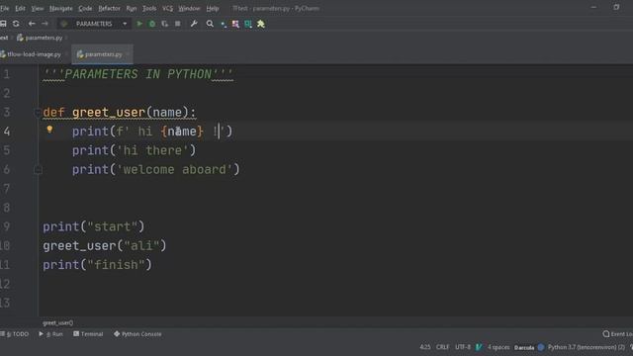Open the Tools menu
This screenshot has width=633, height=356.
(x=149, y=8)
